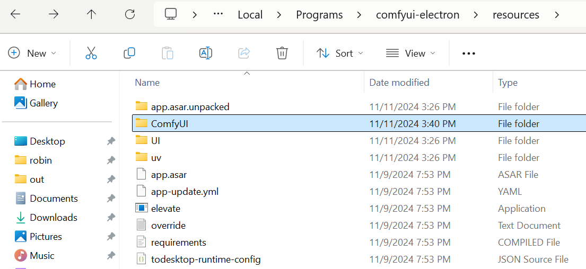Viewport: 586px width, 269px height.
Task: Expand chevron after resources in address bar
Action: (x=557, y=15)
